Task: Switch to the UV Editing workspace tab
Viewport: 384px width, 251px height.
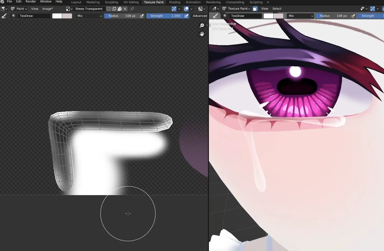Action: click(x=131, y=2)
